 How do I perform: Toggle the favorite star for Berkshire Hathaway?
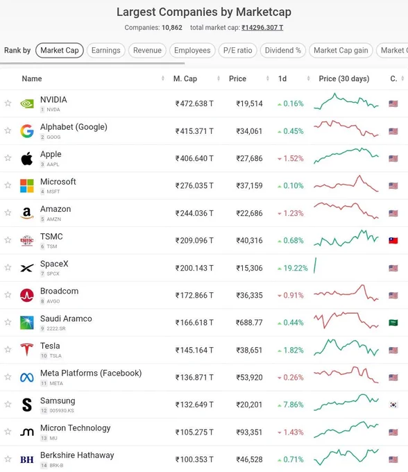point(8,459)
